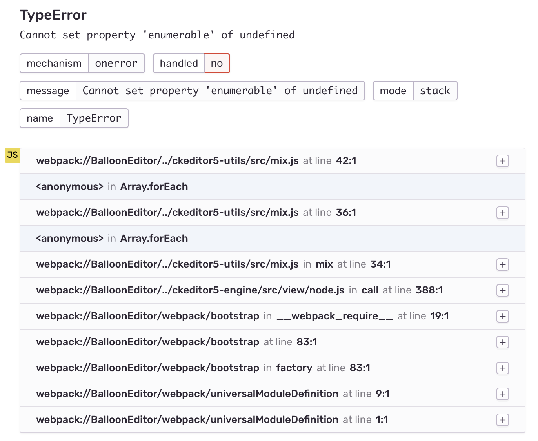Expand the __webpack_require__ bootstrap frame

(502, 316)
